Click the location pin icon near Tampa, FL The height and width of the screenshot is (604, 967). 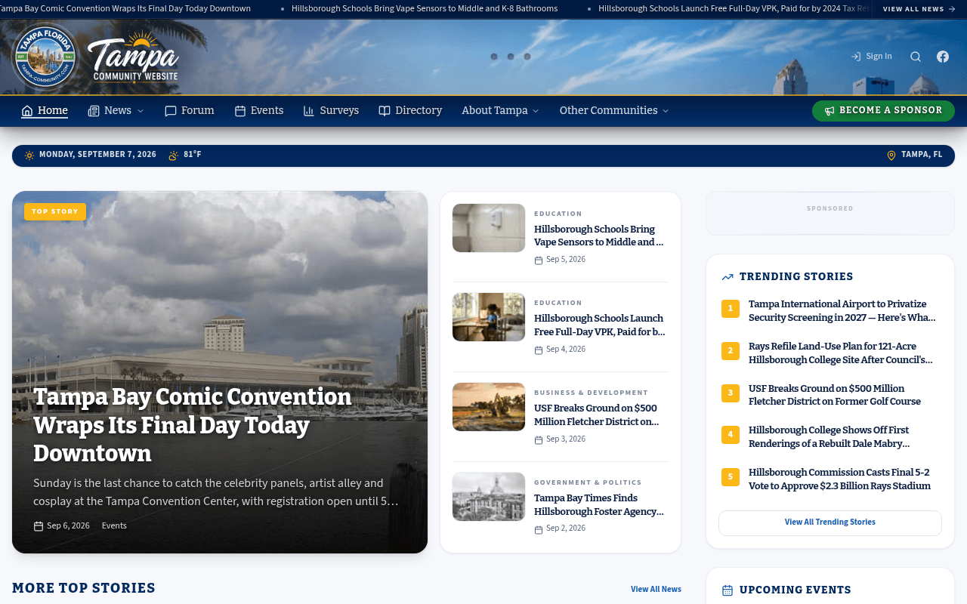pyautogui.click(x=891, y=156)
